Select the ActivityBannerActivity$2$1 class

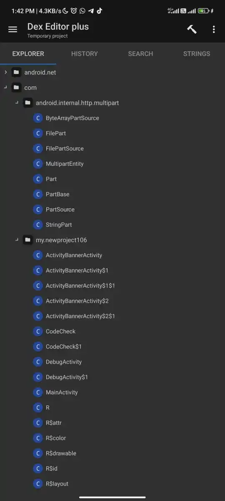tap(80, 316)
